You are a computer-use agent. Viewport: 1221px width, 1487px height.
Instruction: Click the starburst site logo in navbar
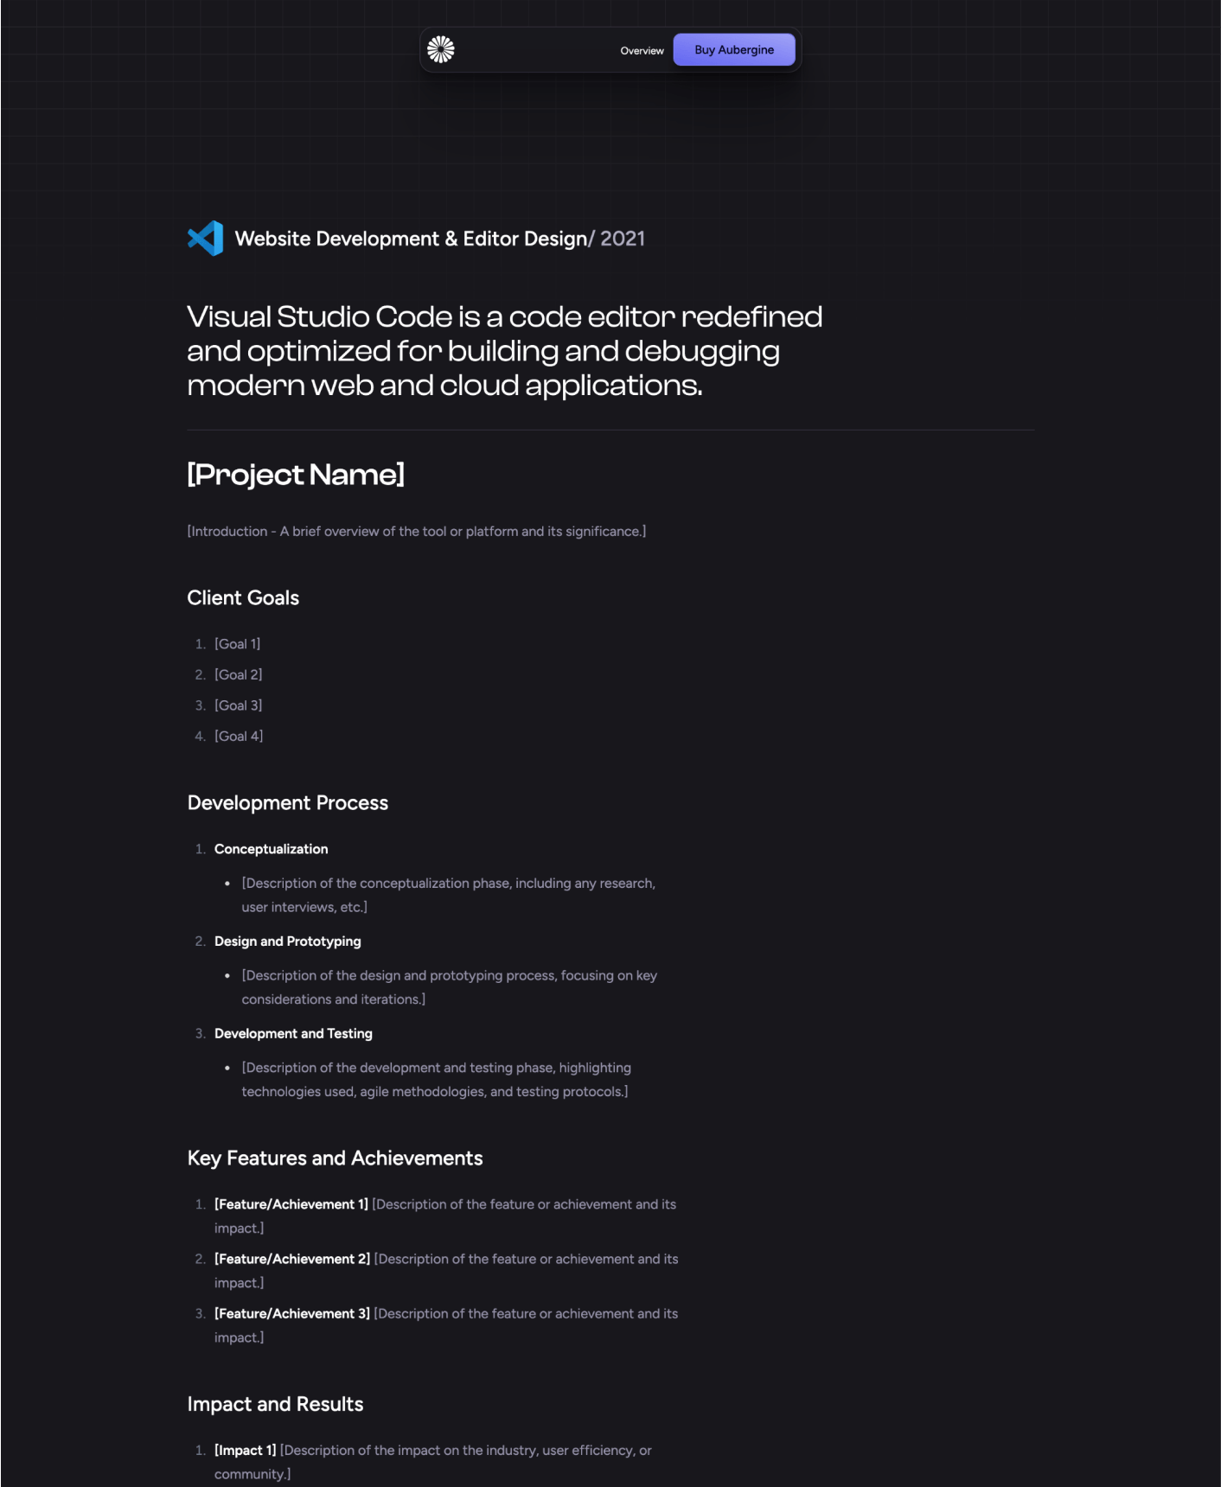(x=441, y=50)
